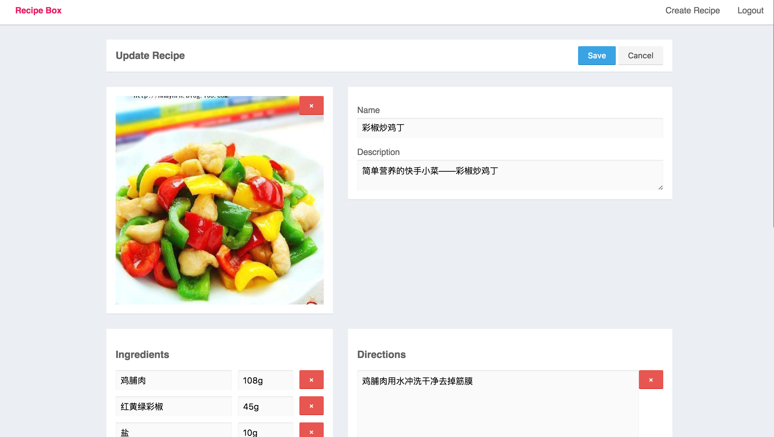Remove the first direction step
The image size is (774, 437).
pos(651,380)
